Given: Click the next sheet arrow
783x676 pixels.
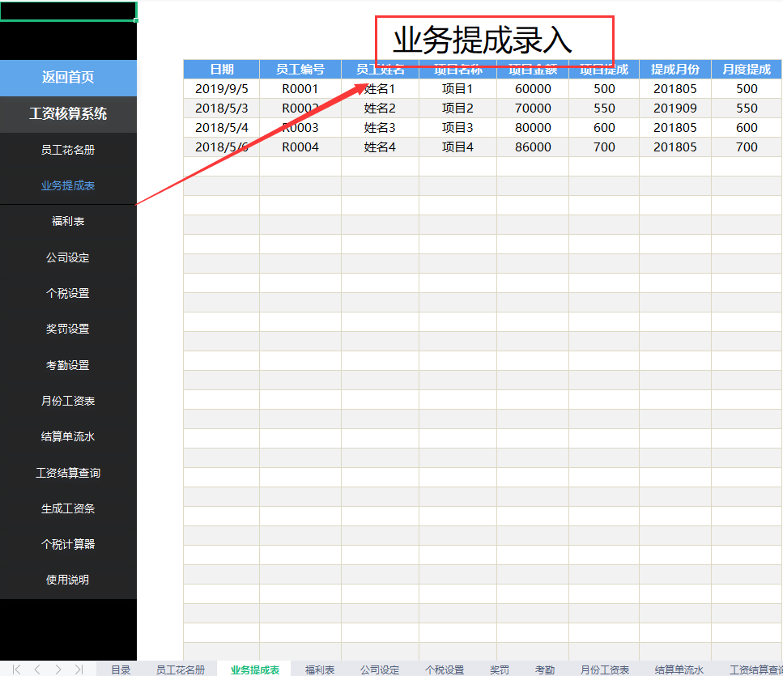Looking at the screenshot, I should [58, 670].
